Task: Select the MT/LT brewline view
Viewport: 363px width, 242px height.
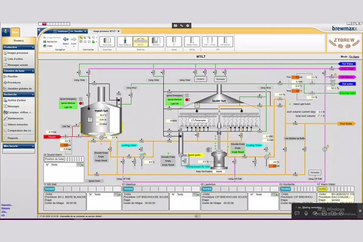Action: tap(141, 41)
